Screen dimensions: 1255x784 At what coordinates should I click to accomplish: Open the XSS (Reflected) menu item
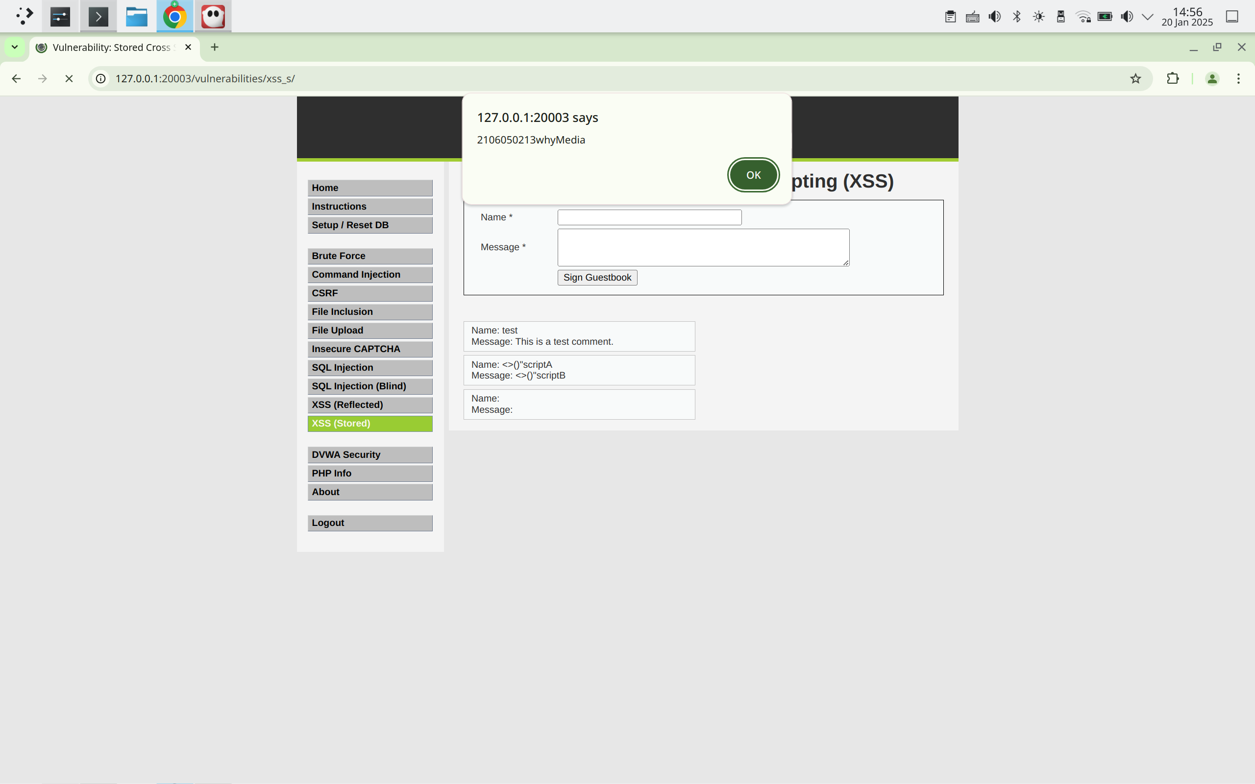point(369,404)
